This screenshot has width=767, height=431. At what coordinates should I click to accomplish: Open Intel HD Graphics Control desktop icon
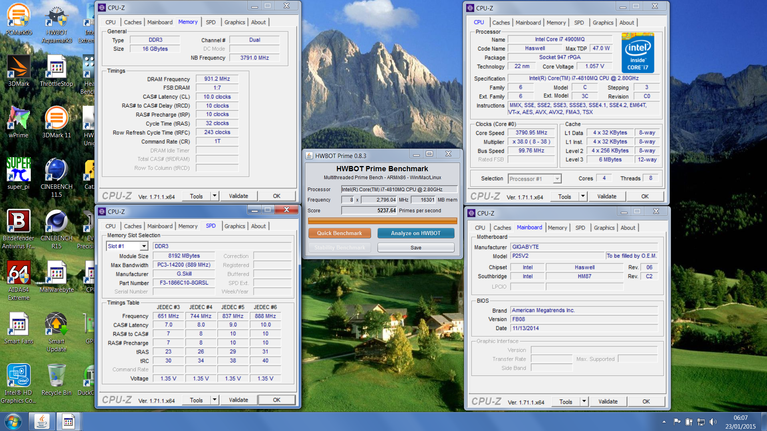pos(18,384)
